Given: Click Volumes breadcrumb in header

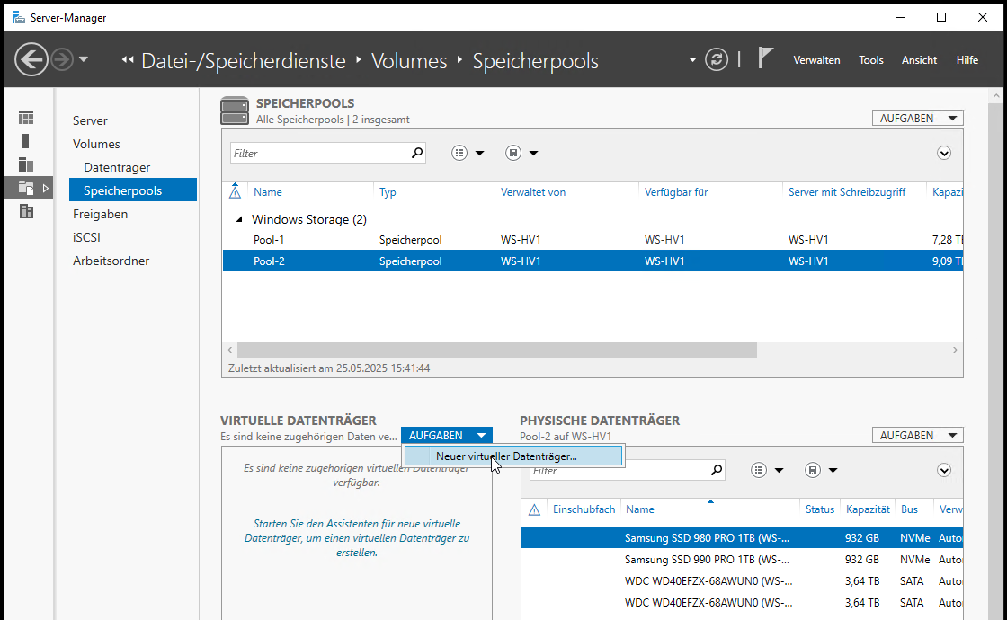Looking at the screenshot, I should point(409,61).
